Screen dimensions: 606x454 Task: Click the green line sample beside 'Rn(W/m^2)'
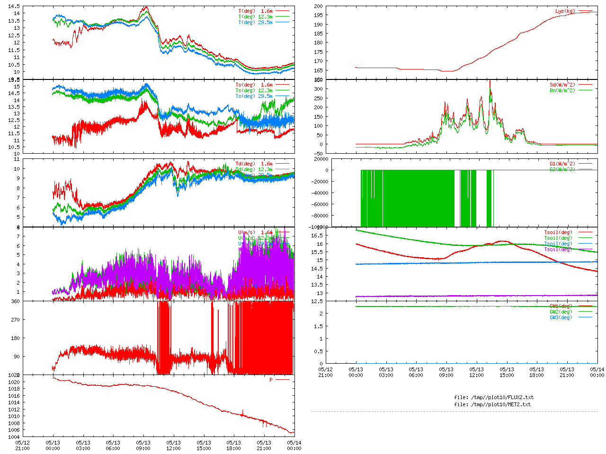tap(585, 90)
